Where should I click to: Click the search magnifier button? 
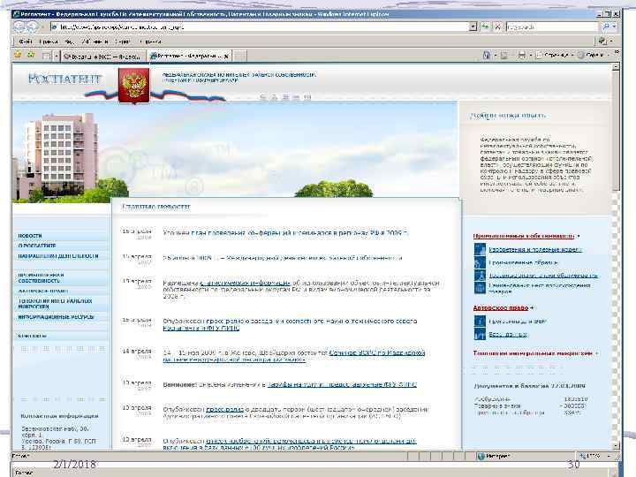[x=606, y=26]
